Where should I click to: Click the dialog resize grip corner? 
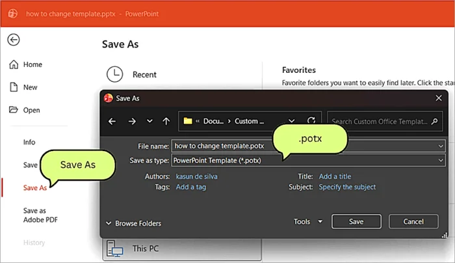[444, 235]
